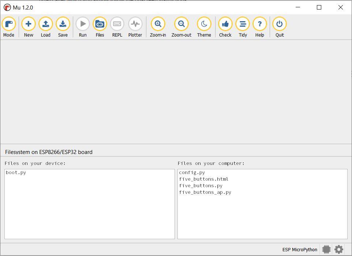Click the 'Files on your device:' label
The image size is (352, 256).
click(35, 163)
